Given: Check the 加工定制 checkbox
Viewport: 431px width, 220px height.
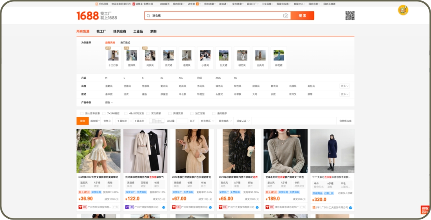Looking at the screenshot, I should point(192,113).
